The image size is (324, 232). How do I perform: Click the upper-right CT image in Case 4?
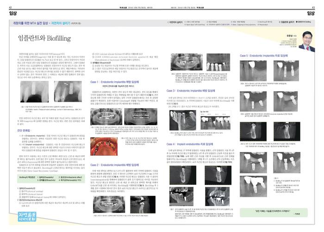tap(218, 175)
